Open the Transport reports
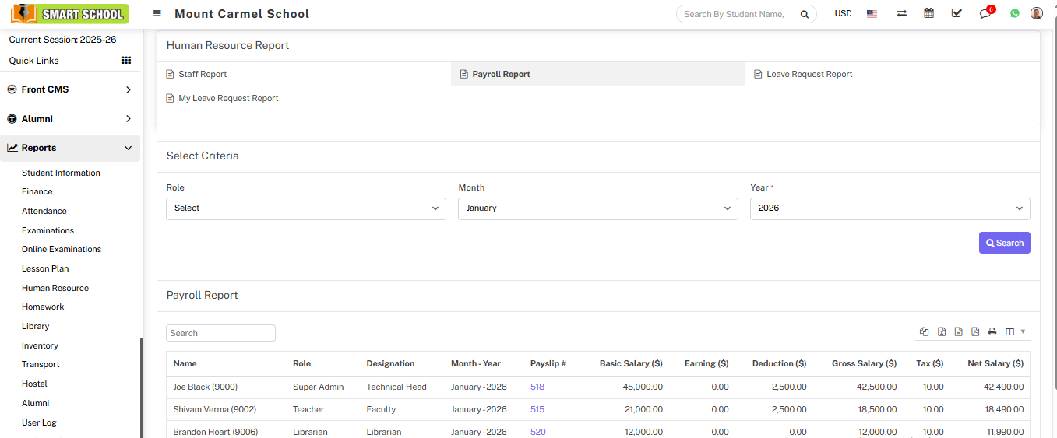 pyautogui.click(x=41, y=364)
